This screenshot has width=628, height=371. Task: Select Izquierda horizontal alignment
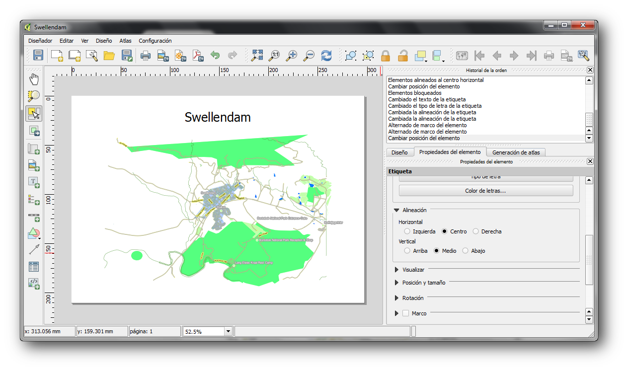tap(407, 231)
